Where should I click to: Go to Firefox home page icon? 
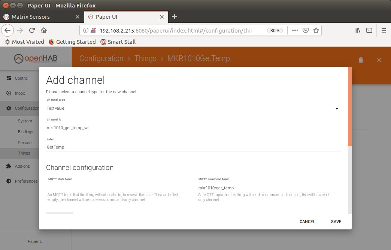click(x=44, y=30)
